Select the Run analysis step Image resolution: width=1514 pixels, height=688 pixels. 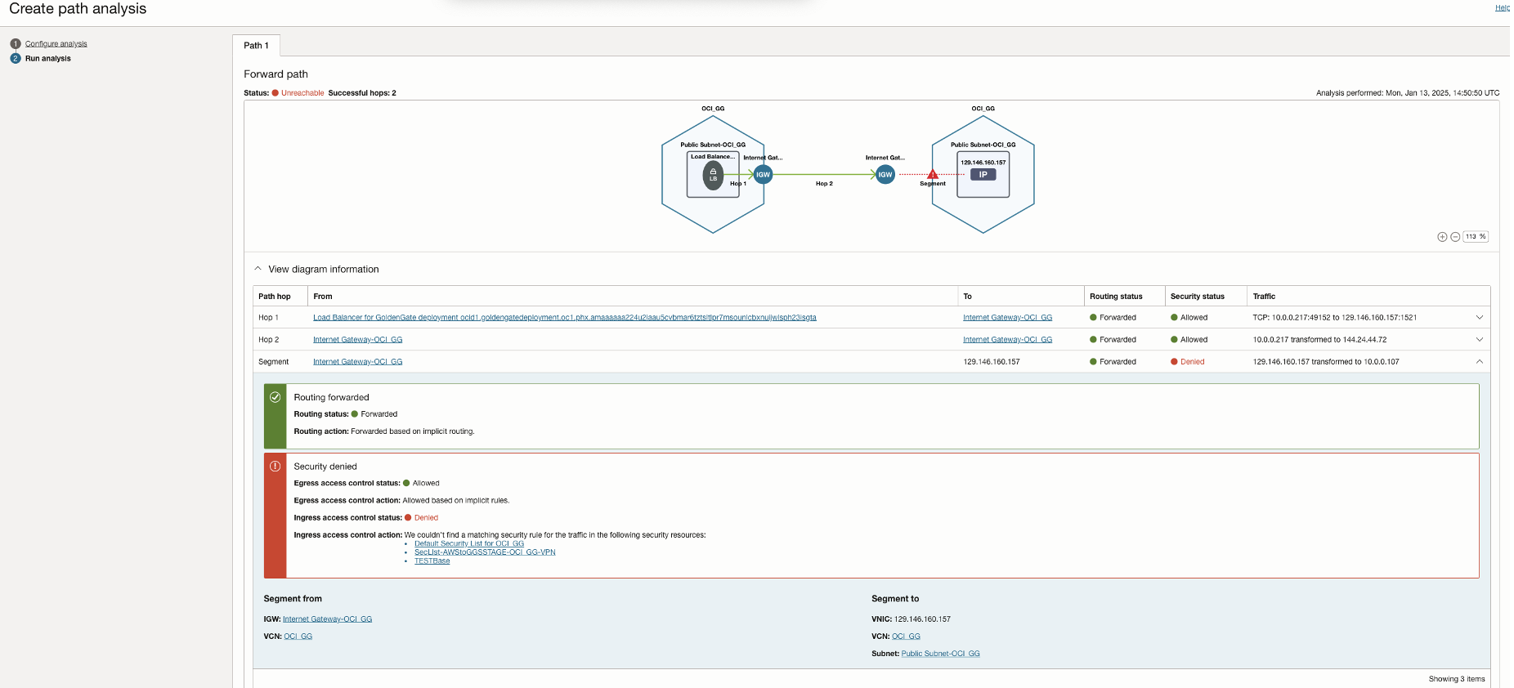click(48, 59)
